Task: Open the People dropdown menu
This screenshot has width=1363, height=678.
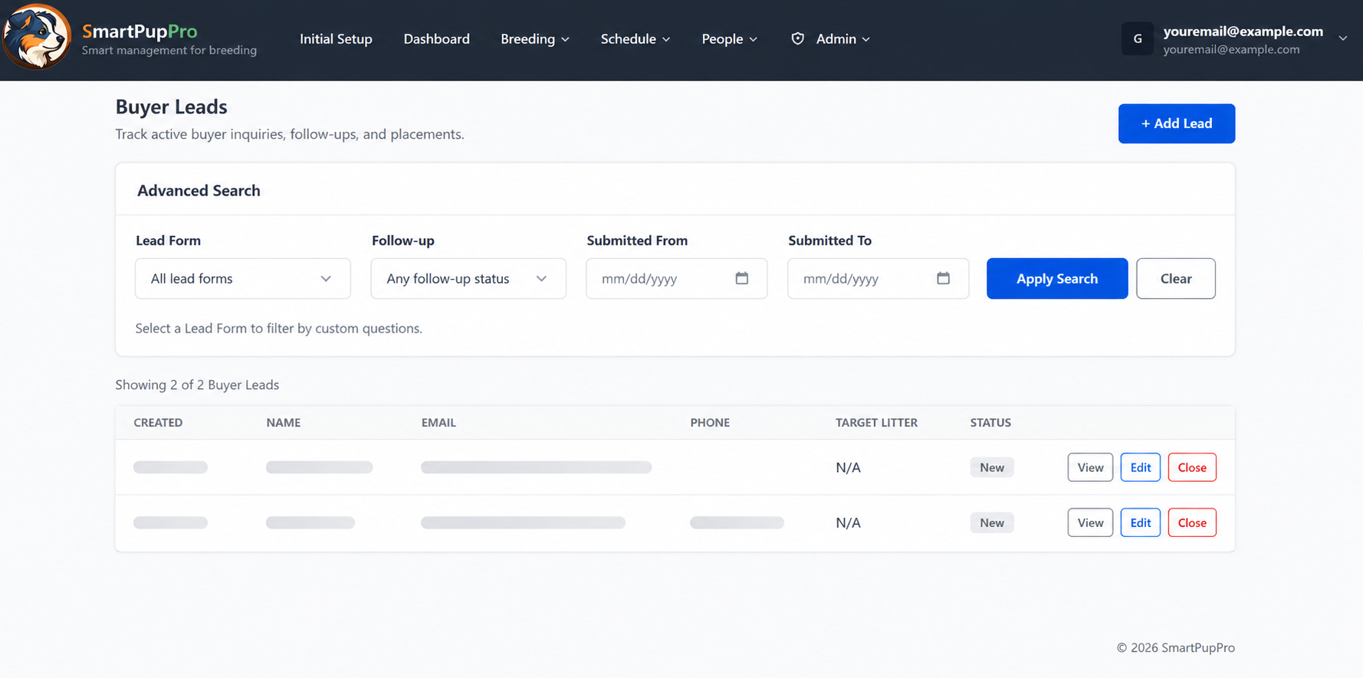Action: click(729, 39)
